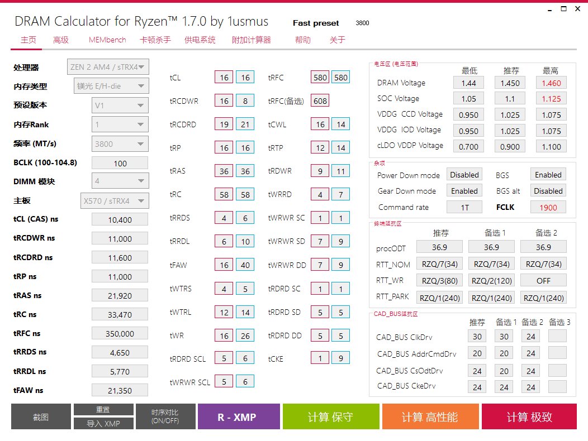Viewport: 588px width, 441px height.
Task: Click the 导入 XMP button
Action: coord(103,423)
